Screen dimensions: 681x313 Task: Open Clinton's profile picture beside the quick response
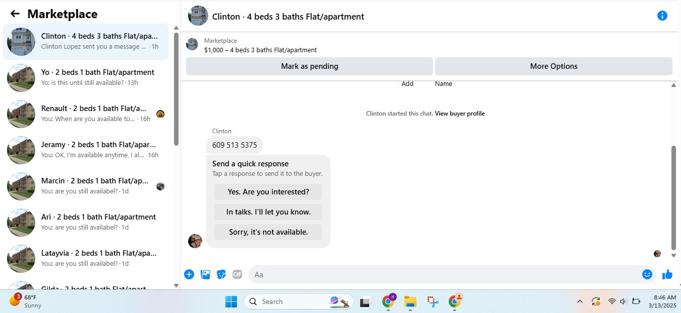point(195,241)
